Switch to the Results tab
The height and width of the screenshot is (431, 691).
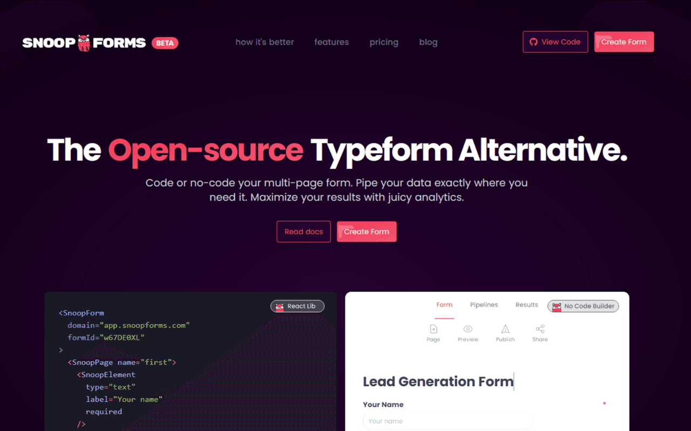526,305
